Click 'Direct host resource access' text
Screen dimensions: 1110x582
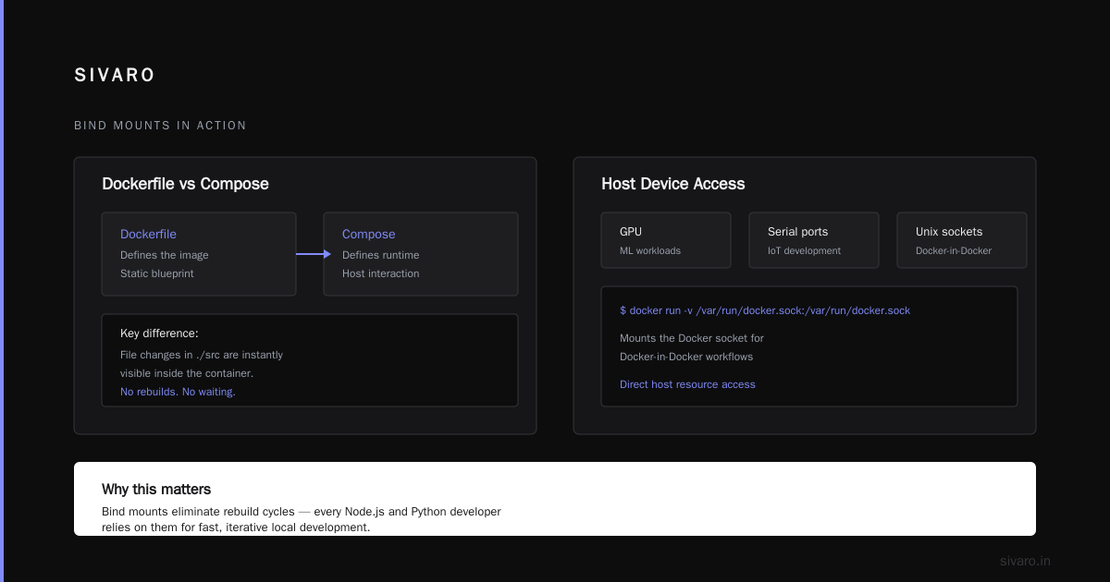click(687, 384)
